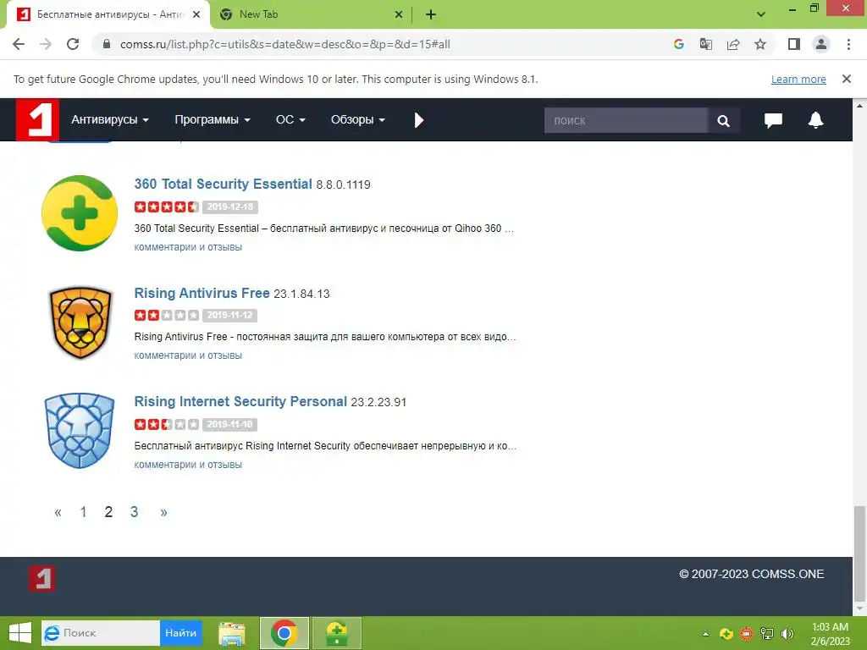Click the address bar URL

[284, 44]
